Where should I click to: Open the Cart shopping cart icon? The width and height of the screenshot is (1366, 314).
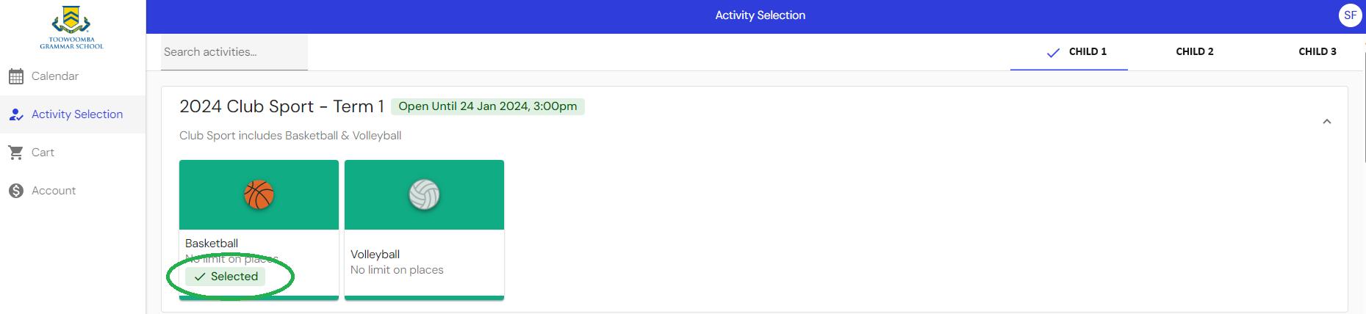tap(15, 153)
